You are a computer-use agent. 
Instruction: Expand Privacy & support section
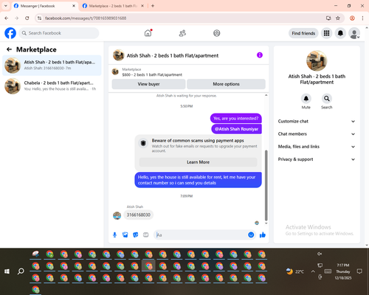317,159
